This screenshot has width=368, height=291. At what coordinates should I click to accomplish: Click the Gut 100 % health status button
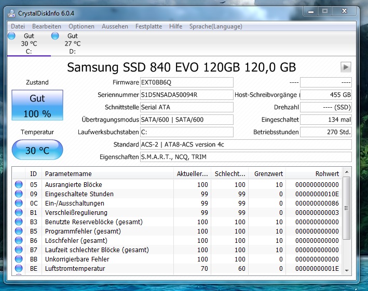point(37,105)
